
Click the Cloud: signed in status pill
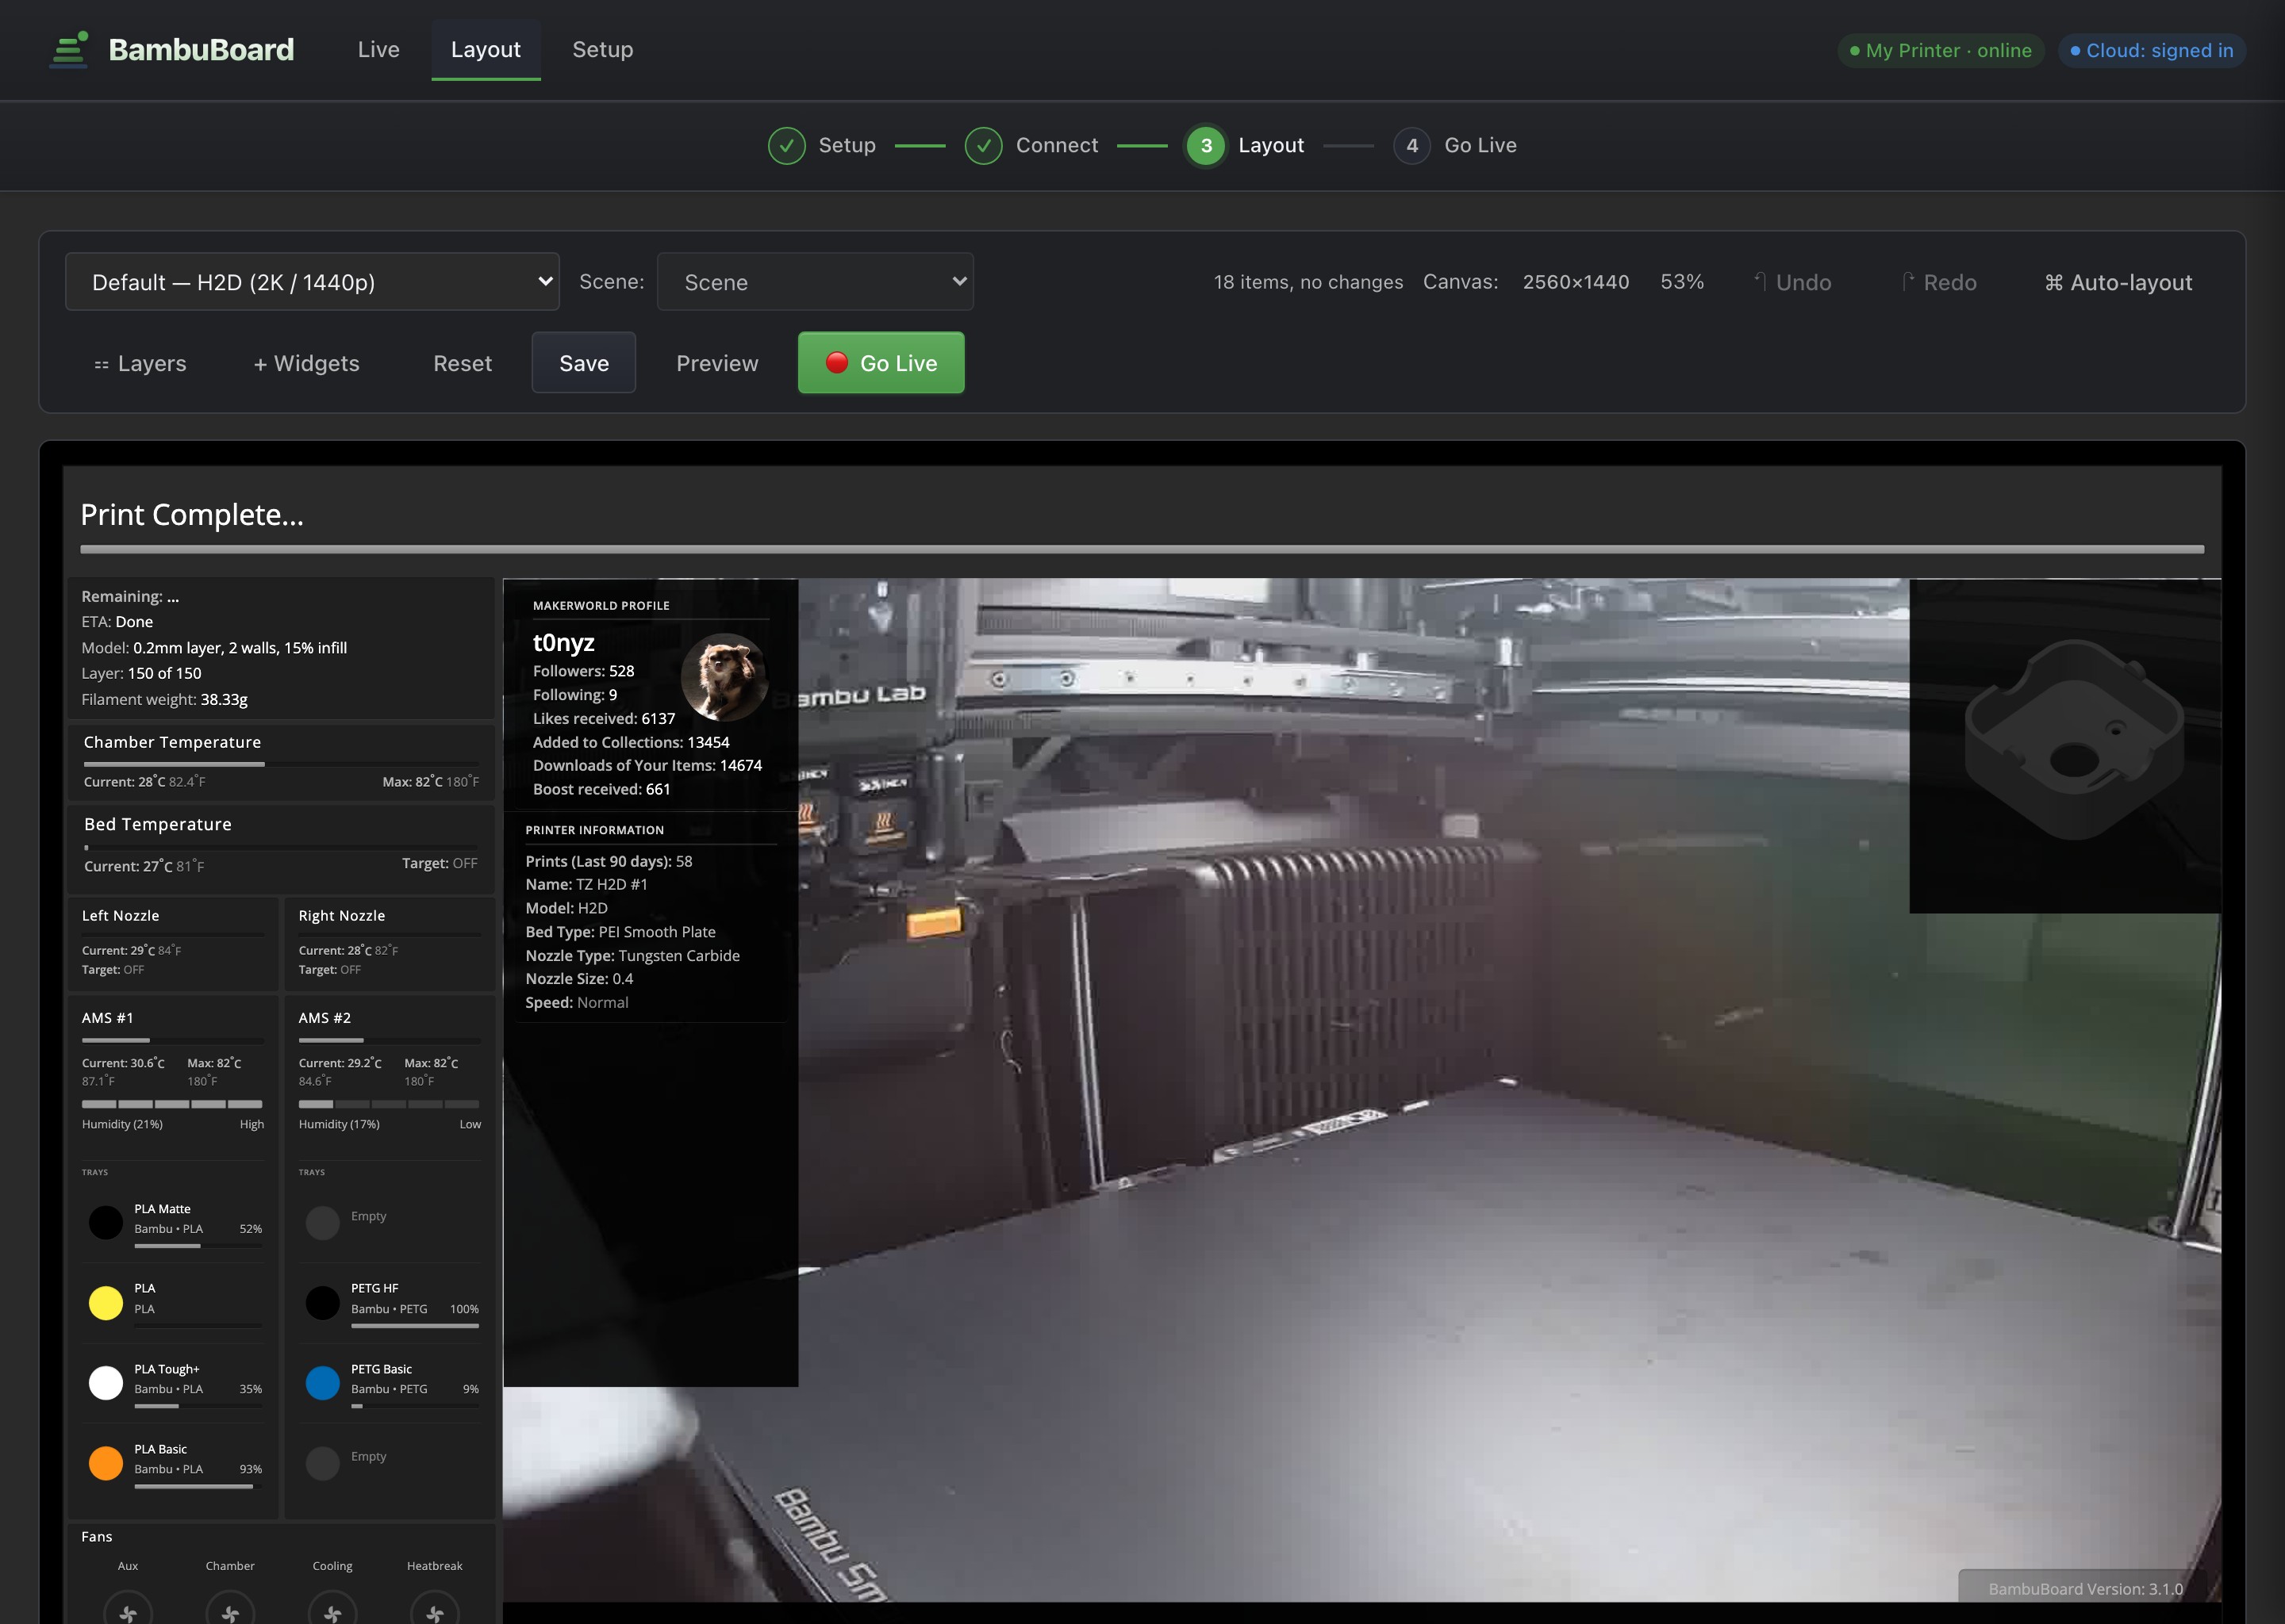pos(2151,50)
